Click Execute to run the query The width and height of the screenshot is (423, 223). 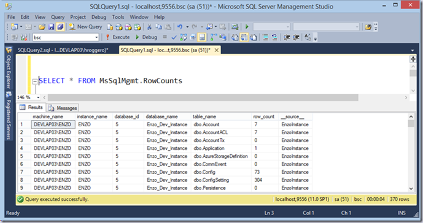tap(118, 37)
